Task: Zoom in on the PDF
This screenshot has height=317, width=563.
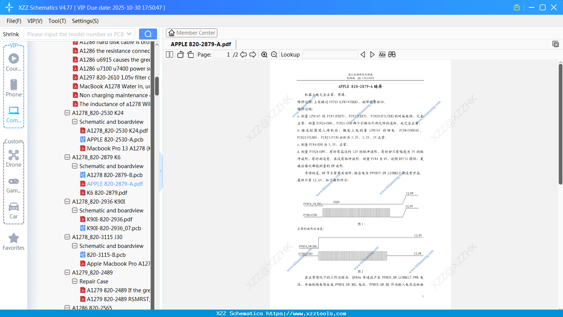Action: click(264, 55)
